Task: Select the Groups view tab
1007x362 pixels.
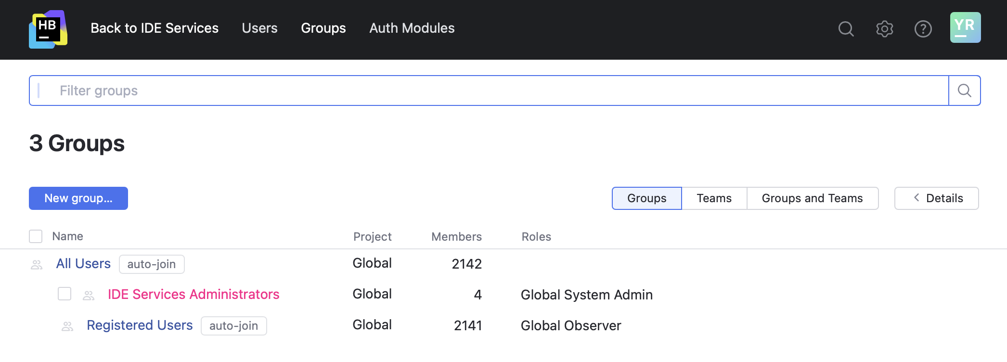Action: 647,198
